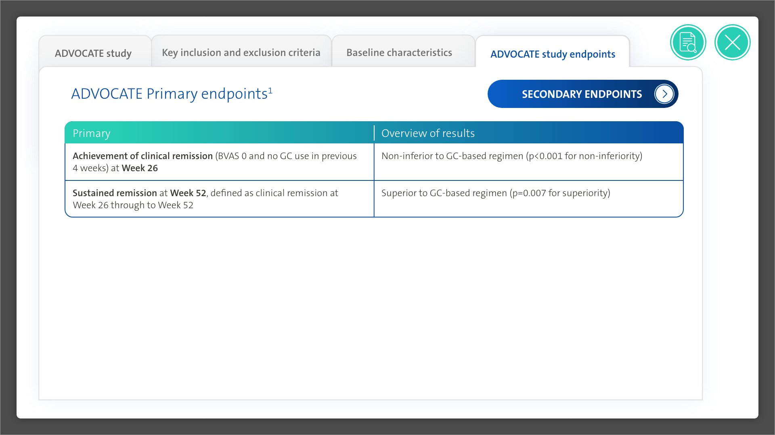This screenshot has height=435, width=775.
Task: Click the ADVOCATE Primary endpoints heading
Action: [x=169, y=94]
